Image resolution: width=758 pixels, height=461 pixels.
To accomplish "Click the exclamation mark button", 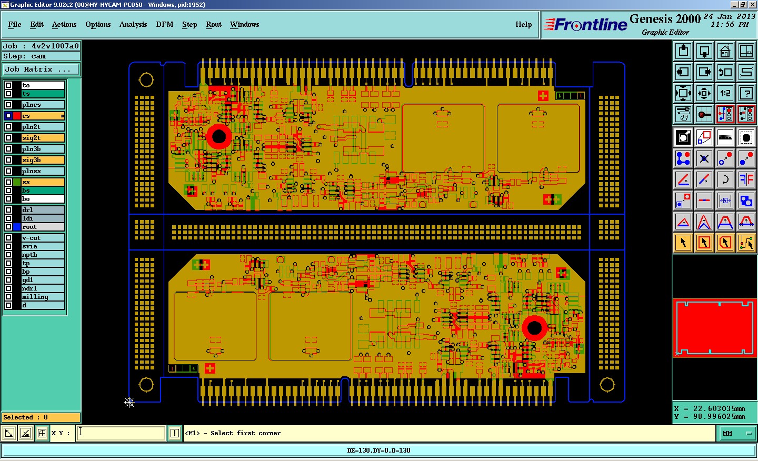I will pyautogui.click(x=175, y=433).
